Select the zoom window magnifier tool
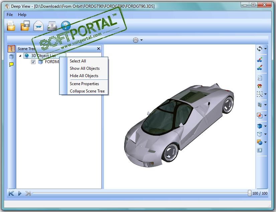This screenshot has height=212, width=276. [x=259, y=94]
